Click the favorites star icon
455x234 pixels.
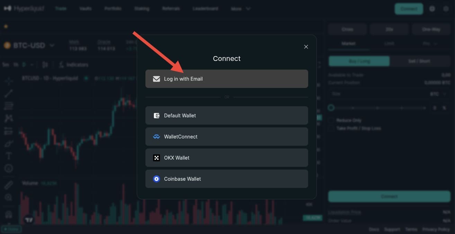point(6,26)
